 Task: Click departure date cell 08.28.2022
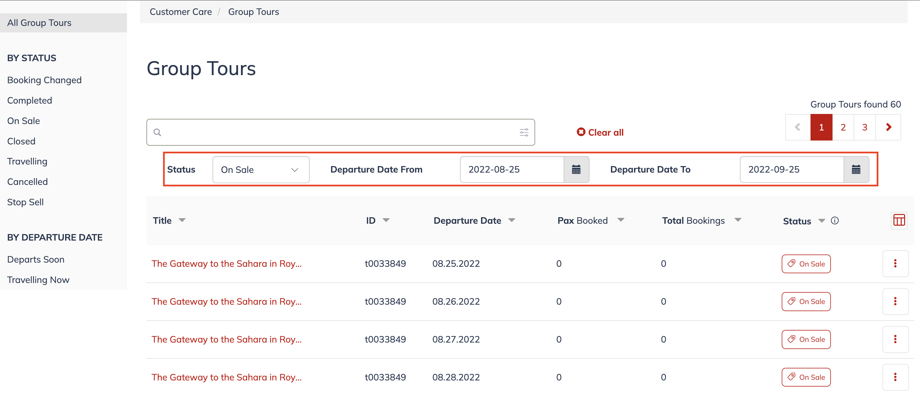pos(456,377)
